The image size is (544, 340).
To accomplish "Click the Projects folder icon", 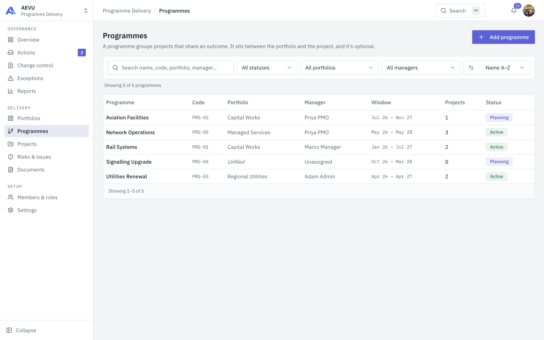I will pyautogui.click(x=11, y=144).
